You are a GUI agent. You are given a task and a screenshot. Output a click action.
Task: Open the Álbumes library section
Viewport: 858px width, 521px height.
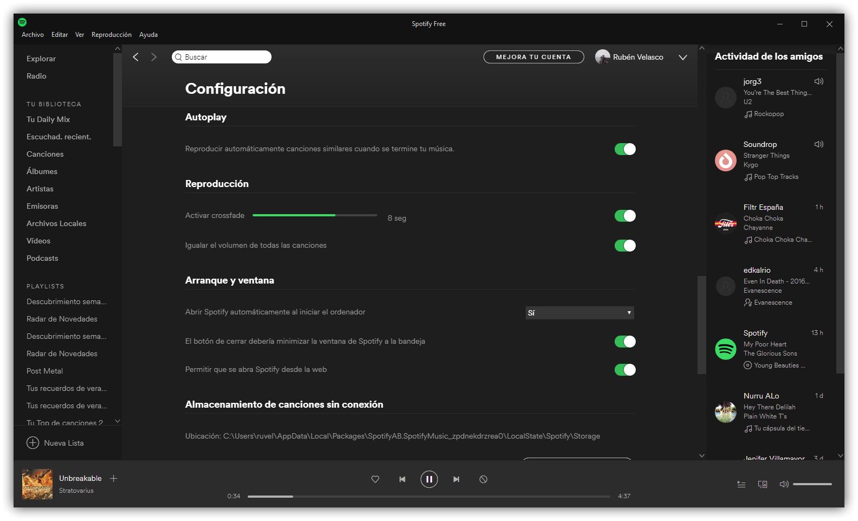tap(42, 171)
